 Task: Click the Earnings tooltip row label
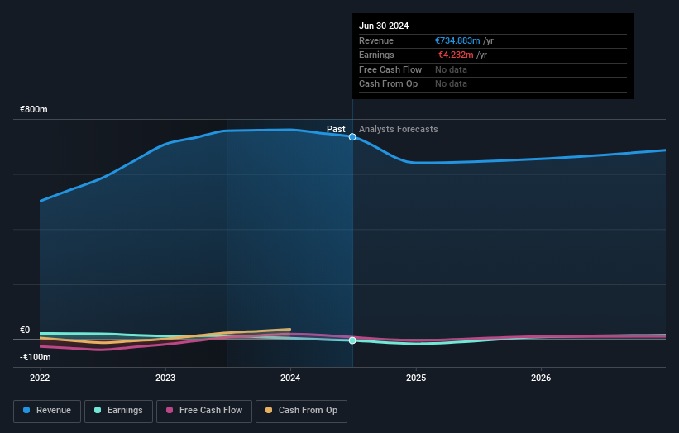point(376,55)
